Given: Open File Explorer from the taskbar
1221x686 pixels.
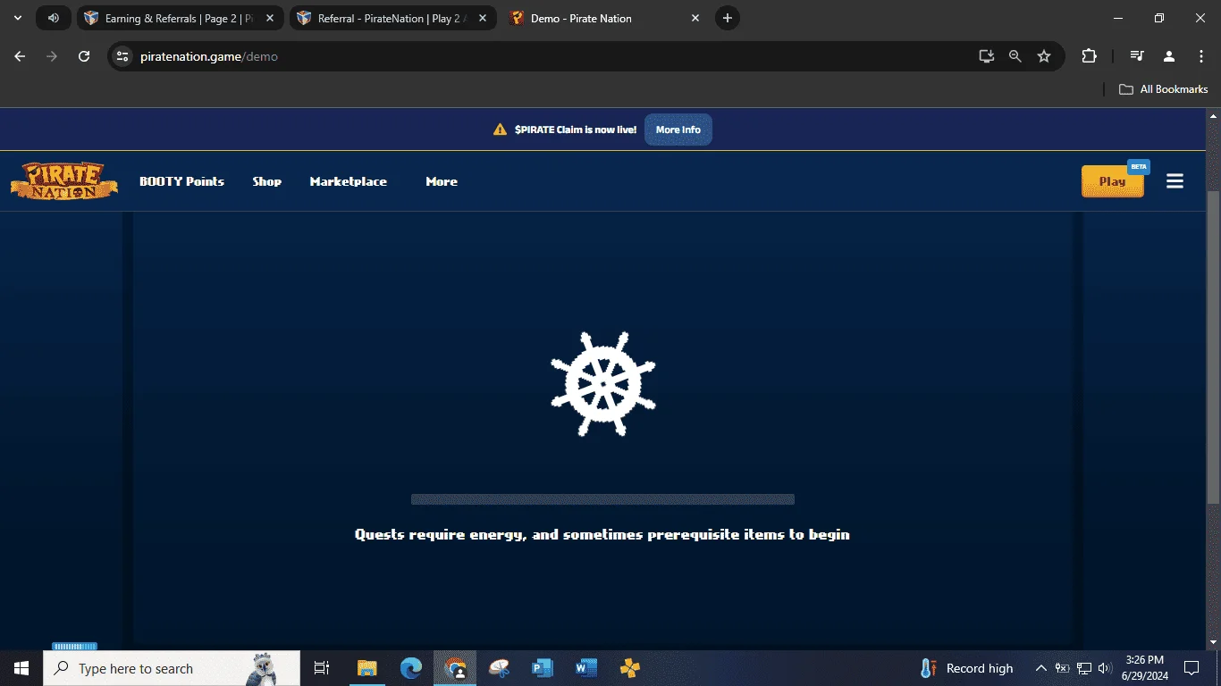Looking at the screenshot, I should tap(367, 668).
